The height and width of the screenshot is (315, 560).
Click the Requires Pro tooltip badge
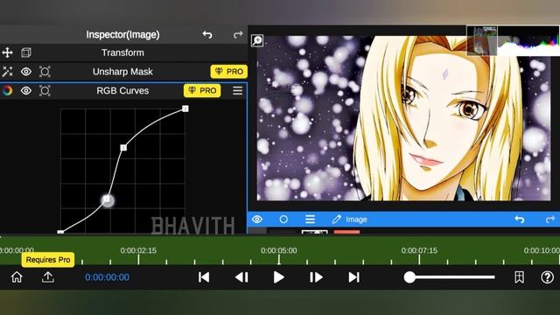click(x=48, y=260)
